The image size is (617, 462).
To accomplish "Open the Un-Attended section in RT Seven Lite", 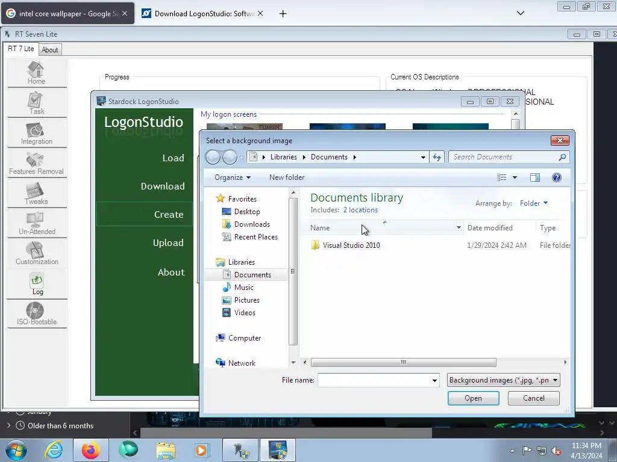I will [x=37, y=224].
